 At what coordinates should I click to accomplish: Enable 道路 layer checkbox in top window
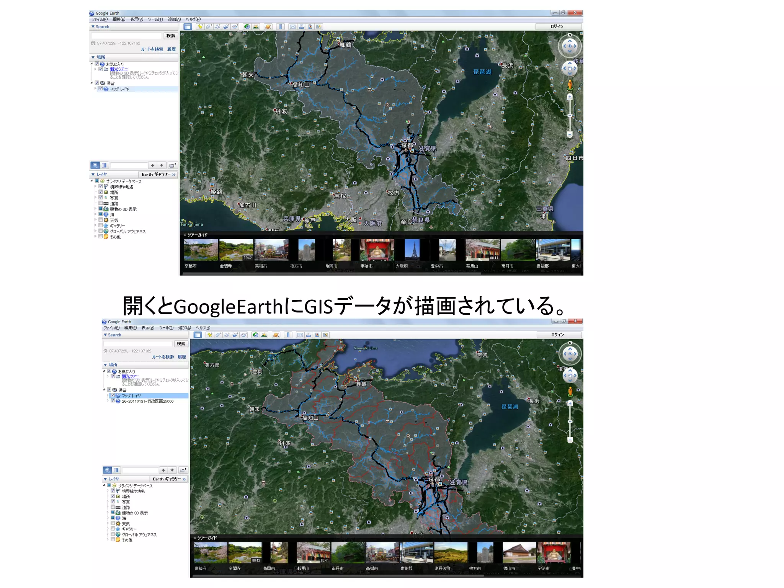coord(101,203)
